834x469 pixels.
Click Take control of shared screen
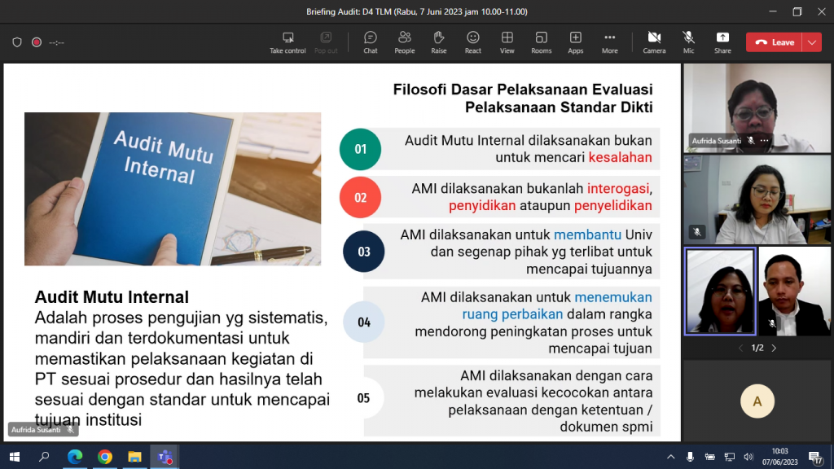(288, 42)
